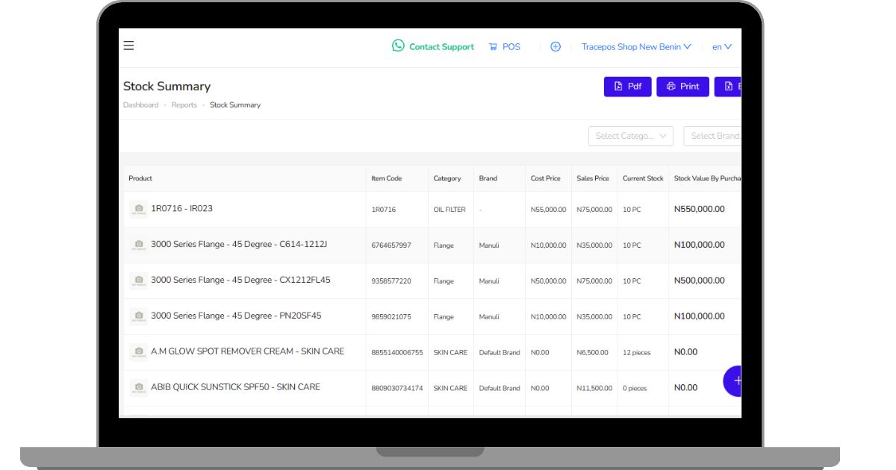Click the 12 pieces stock cell
Viewport: 896px width, 470px height.
tap(637, 352)
